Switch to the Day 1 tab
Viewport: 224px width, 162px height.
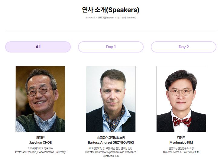(x=111, y=47)
